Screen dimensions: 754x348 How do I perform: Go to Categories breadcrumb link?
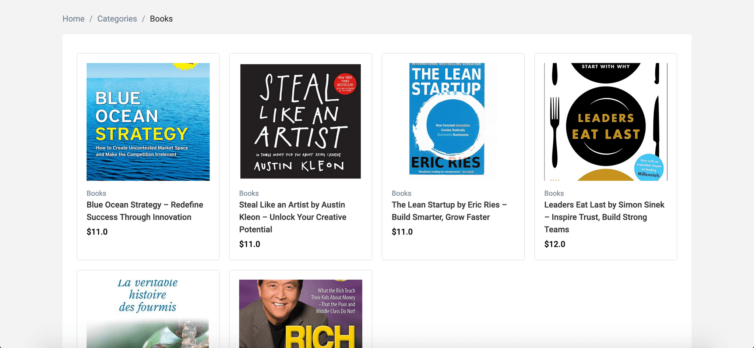117,19
